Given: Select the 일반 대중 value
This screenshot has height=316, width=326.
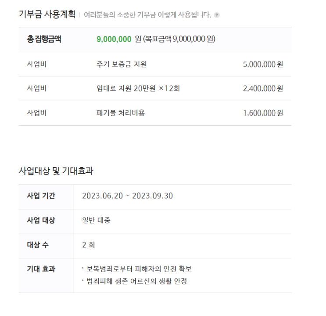Looking at the screenshot, I should coord(96,220).
